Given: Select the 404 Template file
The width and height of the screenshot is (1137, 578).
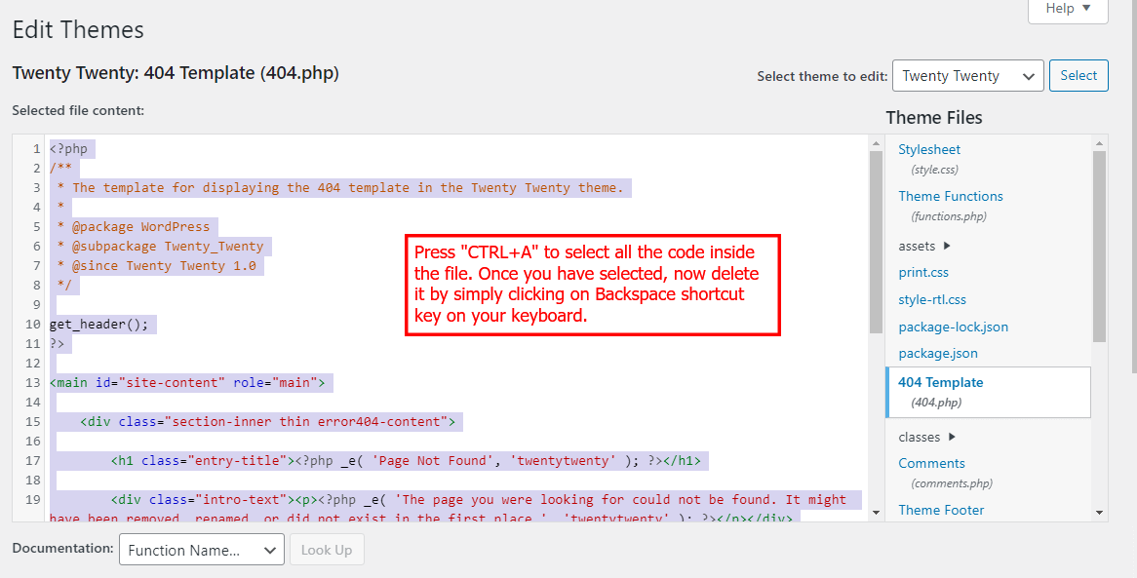Looking at the screenshot, I should [940, 383].
